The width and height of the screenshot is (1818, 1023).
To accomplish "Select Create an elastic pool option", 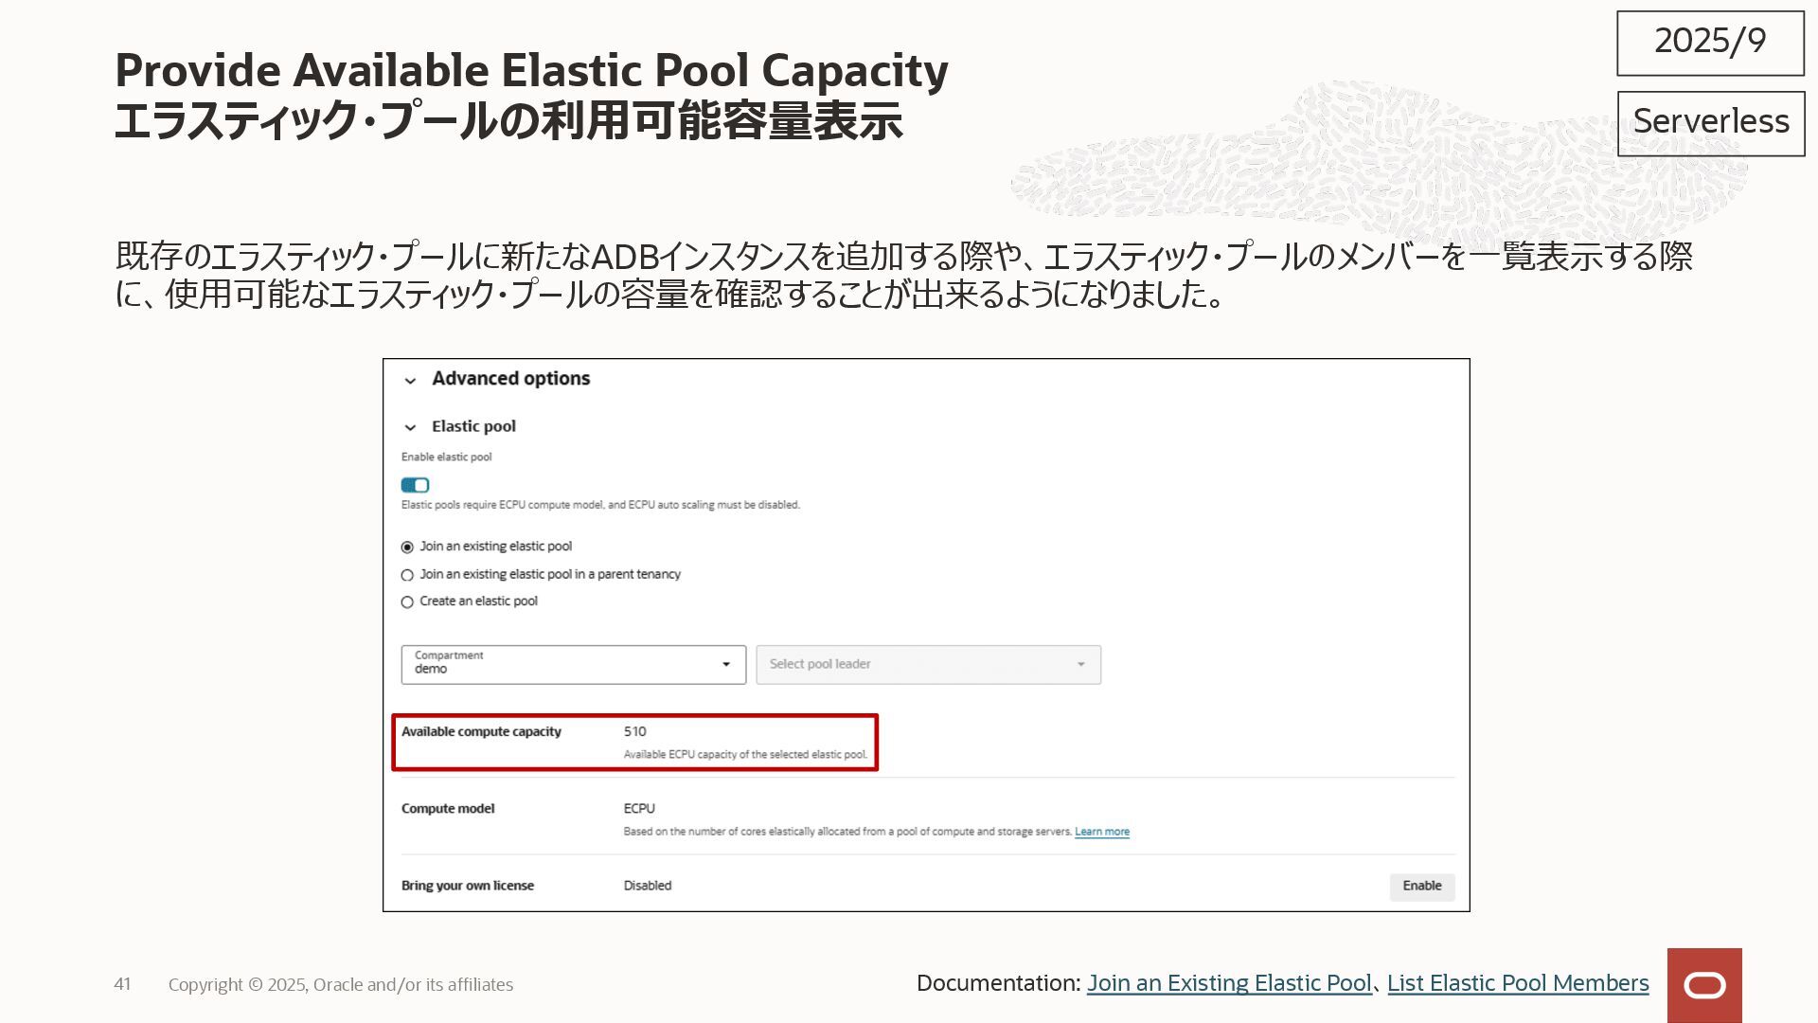I will (407, 602).
